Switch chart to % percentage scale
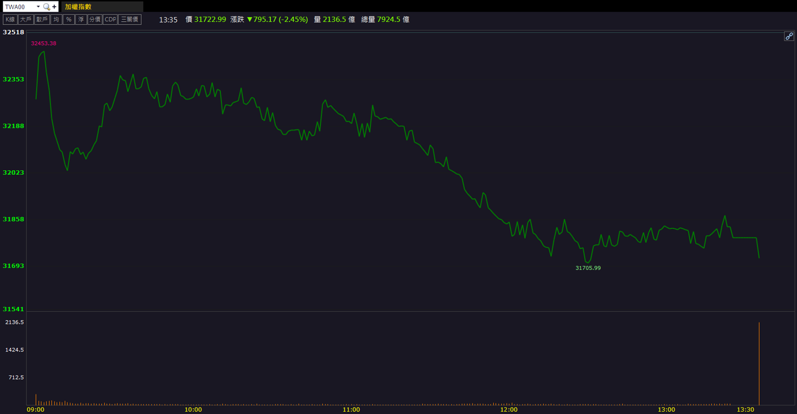Image resolution: width=797 pixels, height=414 pixels. click(x=68, y=20)
